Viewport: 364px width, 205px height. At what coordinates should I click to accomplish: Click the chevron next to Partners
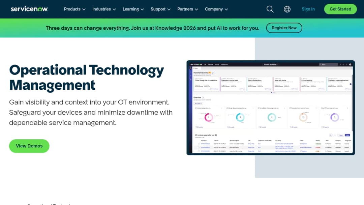196,9
